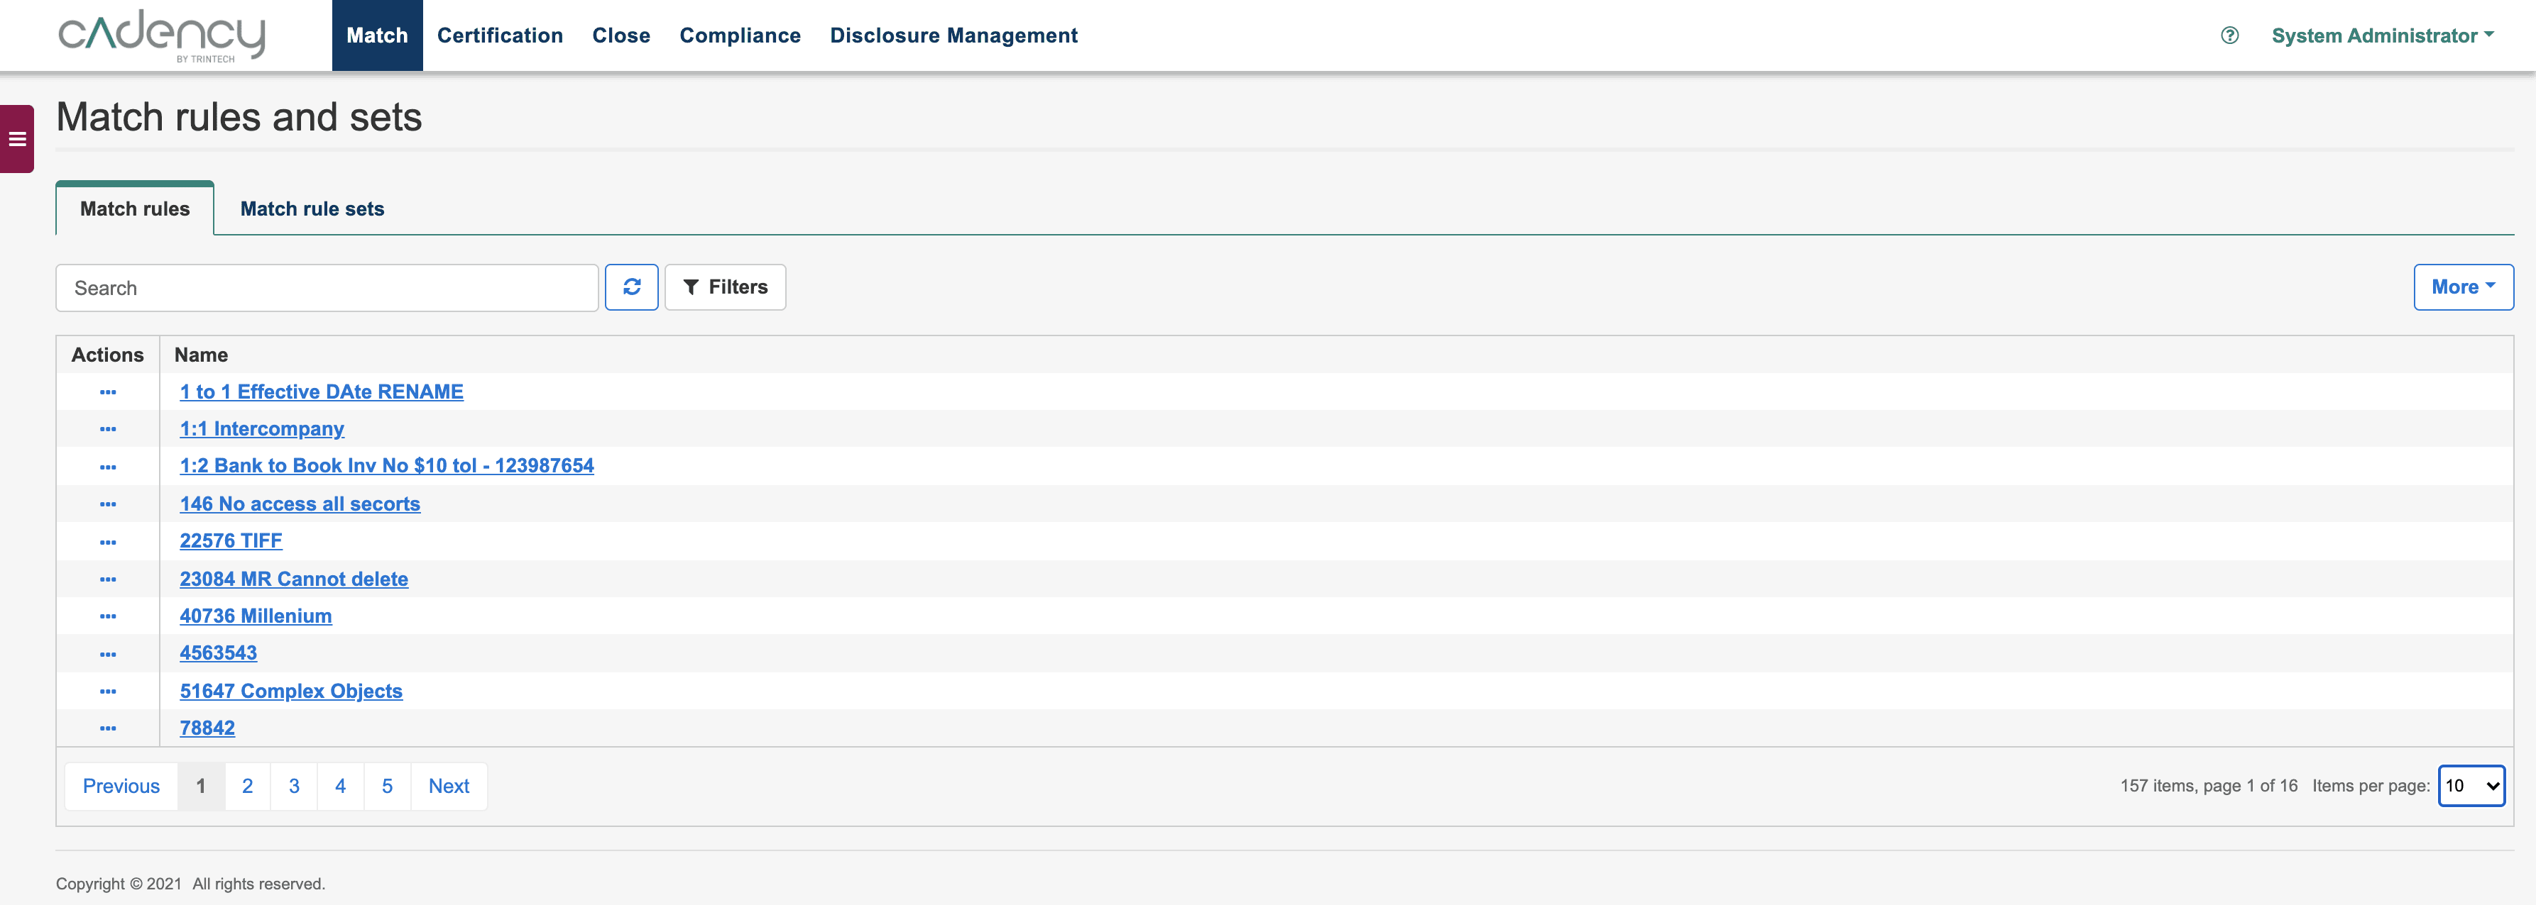The width and height of the screenshot is (2536, 905).
Task: Click the refresh icon next to search
Action: tap(632, 287)
